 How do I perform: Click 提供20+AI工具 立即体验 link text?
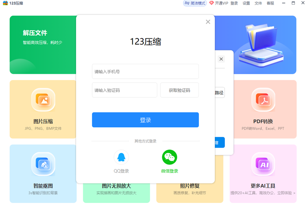pos(263,193)
